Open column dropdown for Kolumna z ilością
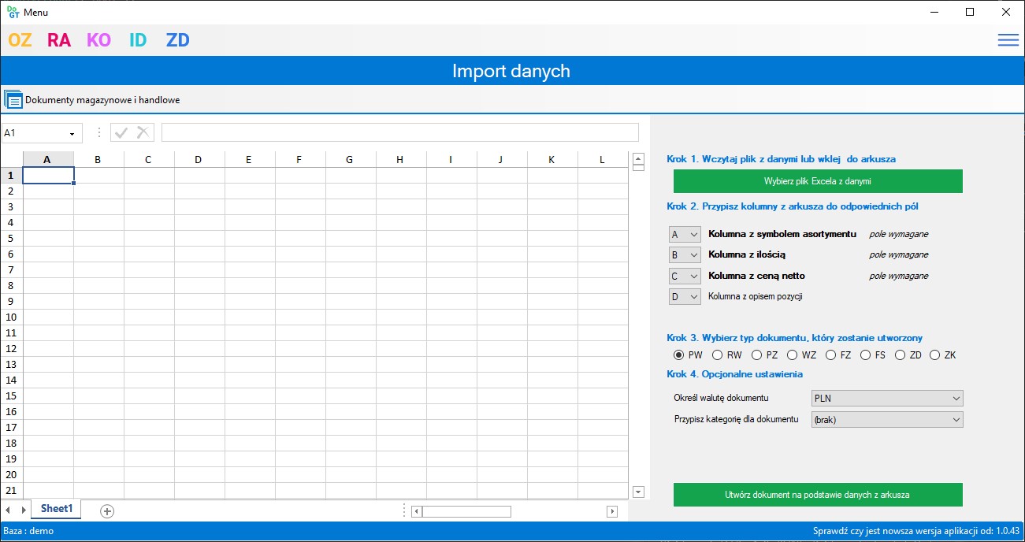1025x542 pixels. point(684,254)
